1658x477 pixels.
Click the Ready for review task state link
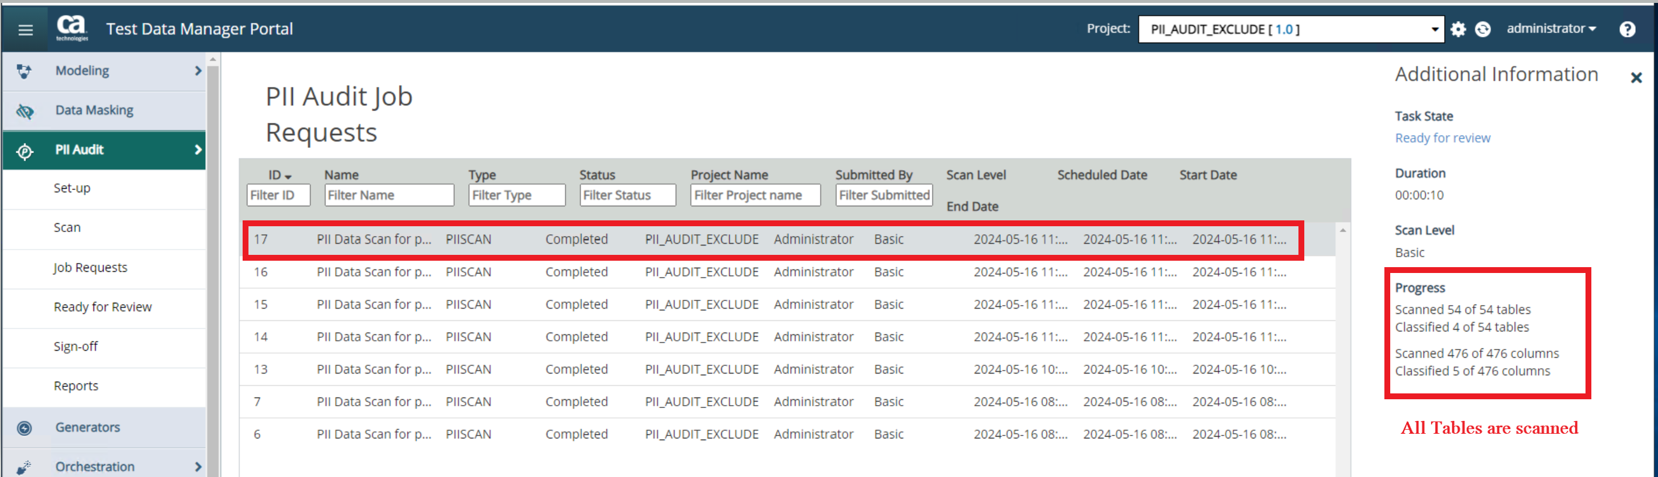tap(1442, 138)
